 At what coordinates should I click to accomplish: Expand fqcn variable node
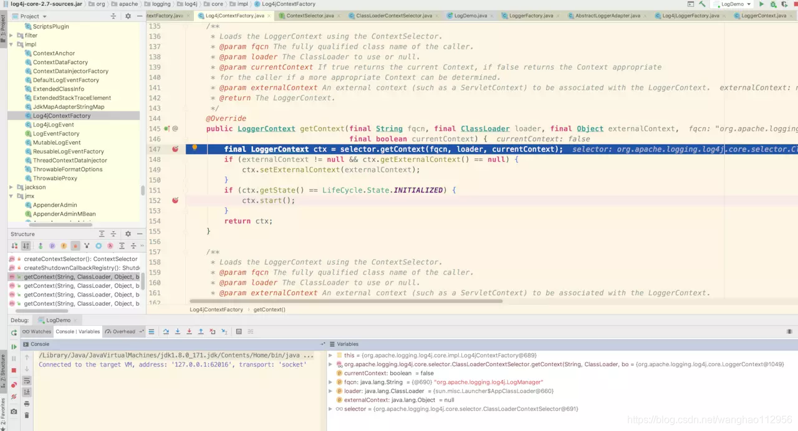tap(331, 382)
